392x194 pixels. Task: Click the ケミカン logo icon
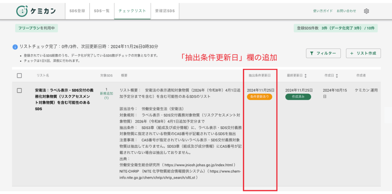[22, 11]
